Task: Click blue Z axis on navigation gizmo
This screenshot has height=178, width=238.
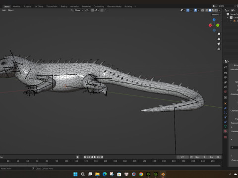Action: 214,20
